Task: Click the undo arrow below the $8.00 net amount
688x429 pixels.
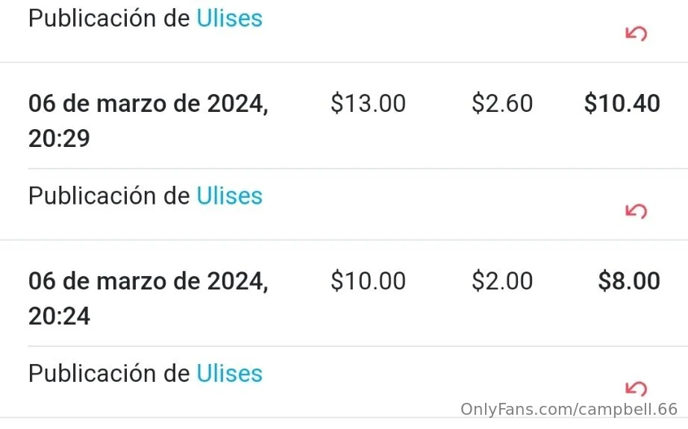Action: [636, 389]
